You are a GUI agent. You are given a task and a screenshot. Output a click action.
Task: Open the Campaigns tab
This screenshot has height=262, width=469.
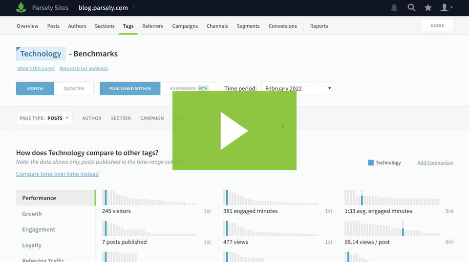click(x=185, y=26)
